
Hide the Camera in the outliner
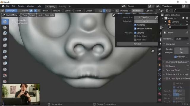[187, 21]
